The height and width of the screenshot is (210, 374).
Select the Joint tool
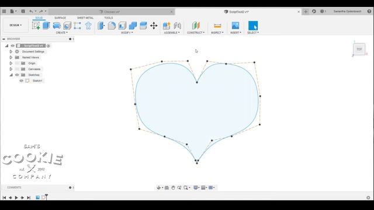tap(177, 26)
